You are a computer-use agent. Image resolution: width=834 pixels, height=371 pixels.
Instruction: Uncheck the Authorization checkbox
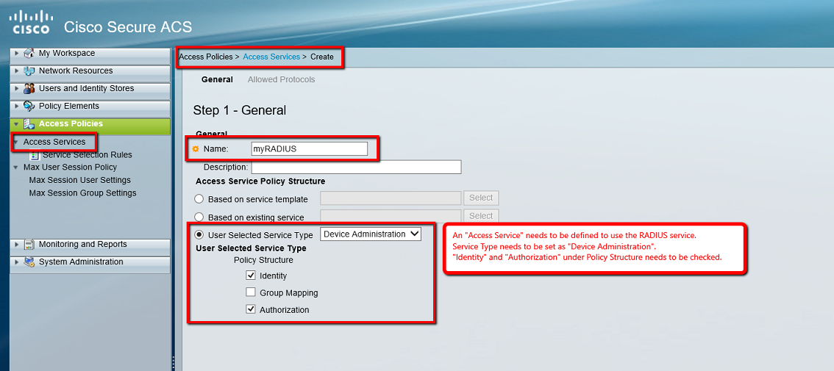[x=251, y=309]
